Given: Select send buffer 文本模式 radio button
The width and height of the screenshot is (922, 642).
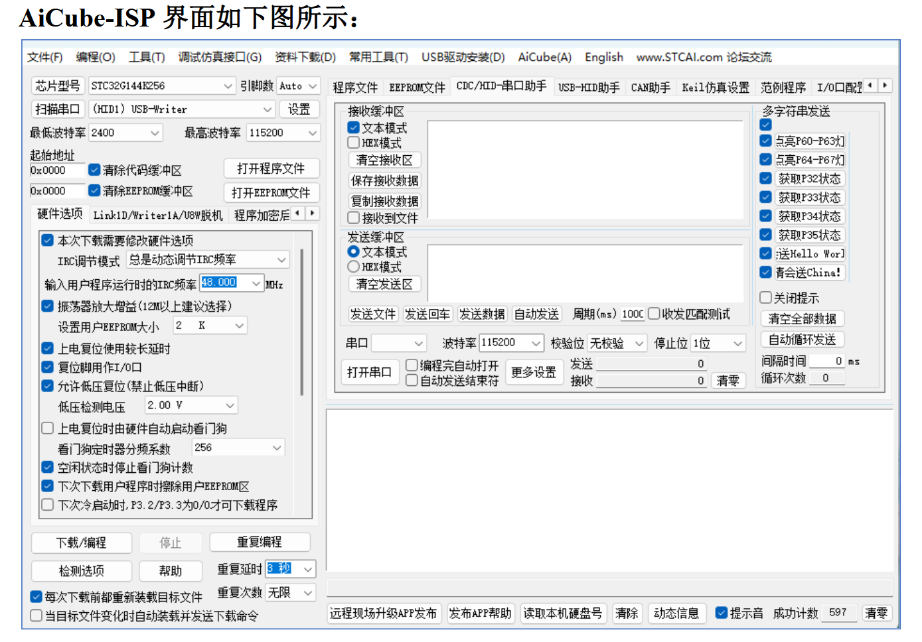Looking at the screenshot, I should (x=354, y=252).
